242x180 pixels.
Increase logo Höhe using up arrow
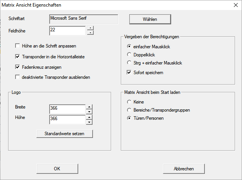click(x=89, y=117)
